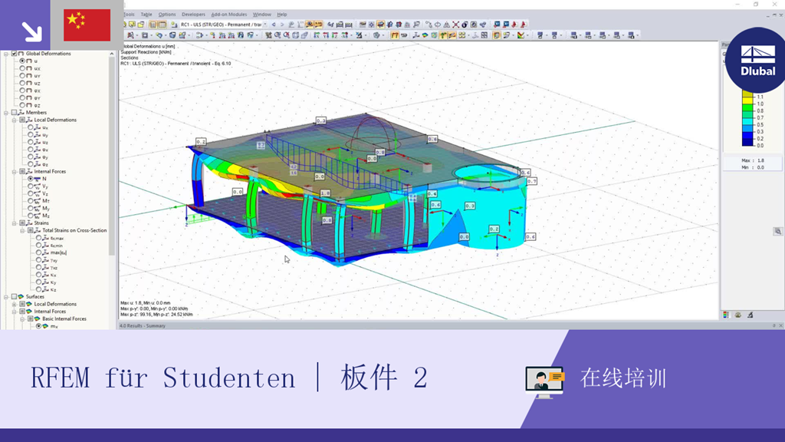
Task: Collapse the Members tree node
Action: (6, 113)
